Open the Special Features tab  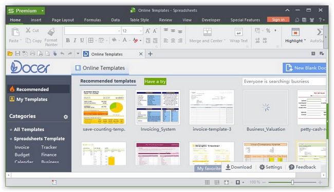245,20
